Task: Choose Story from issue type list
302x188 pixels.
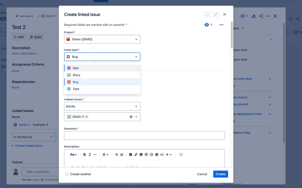Action: coord(102,75)
